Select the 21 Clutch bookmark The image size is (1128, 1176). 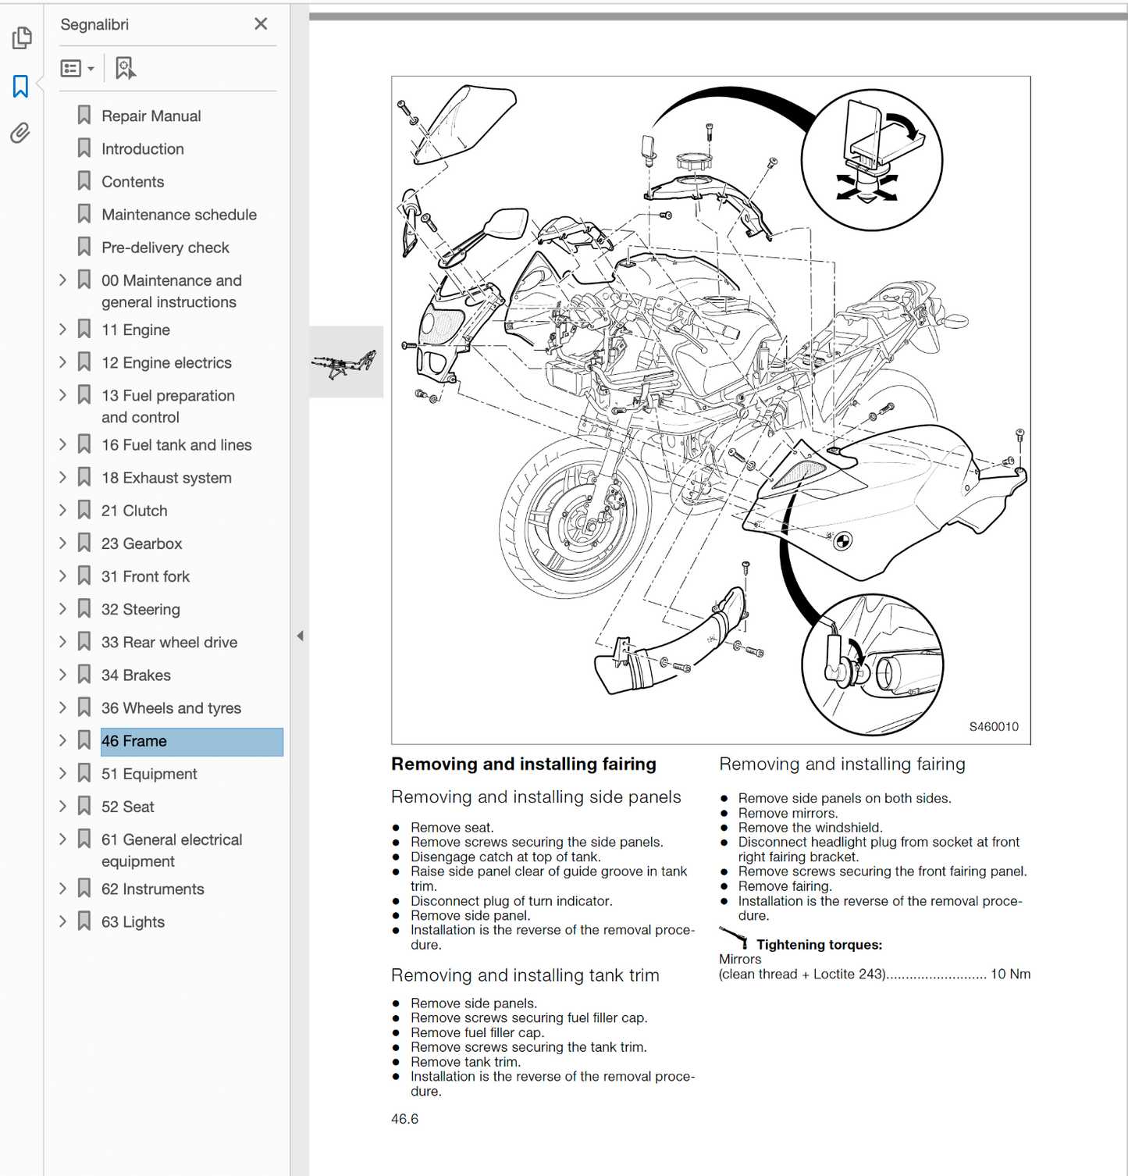134,511
